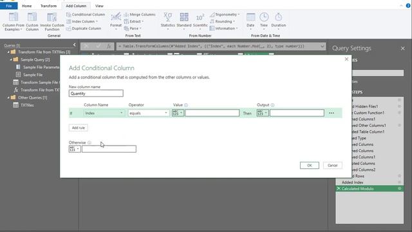Screen dimensions: 412x232
Task: Click OK in Add Conditional Column
Action: [x=310, y=166]
